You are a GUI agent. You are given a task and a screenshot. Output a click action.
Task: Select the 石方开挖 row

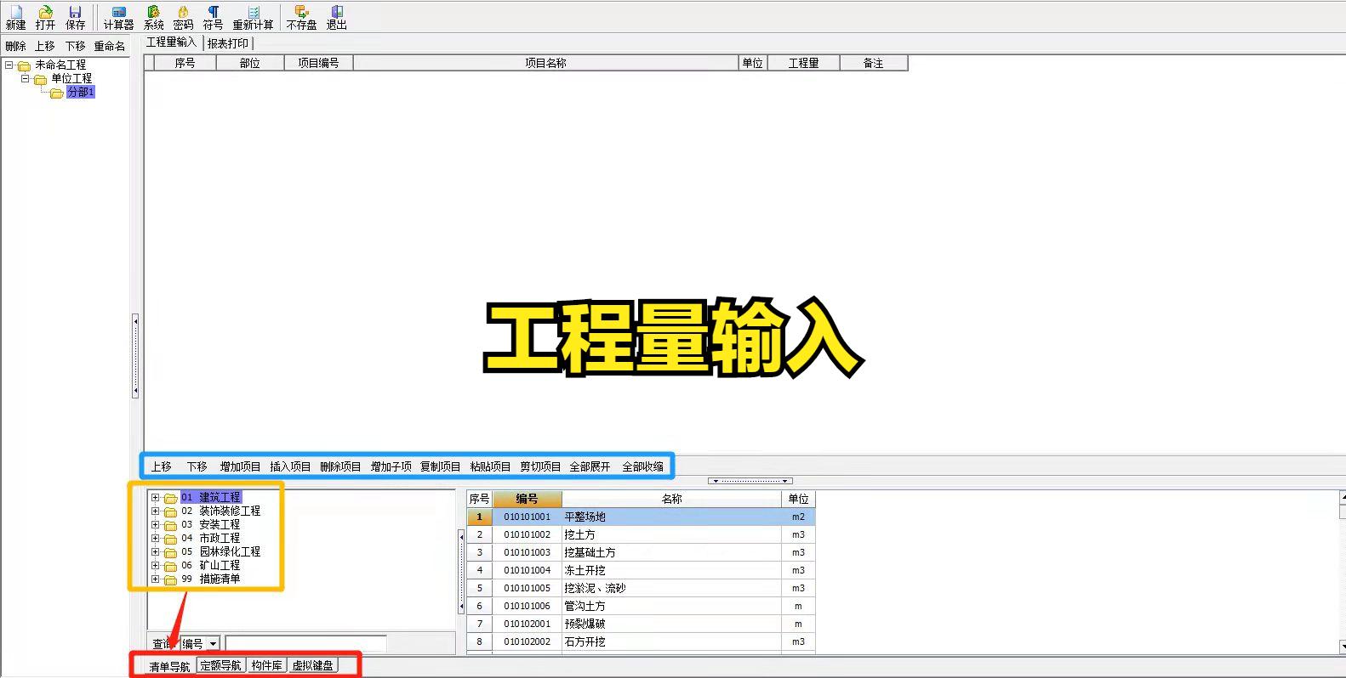641,641
